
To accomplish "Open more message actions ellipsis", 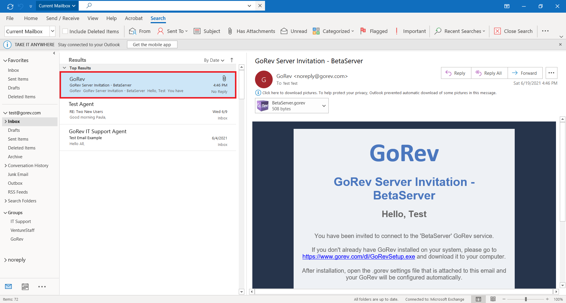I will click(x=551, y=73).
